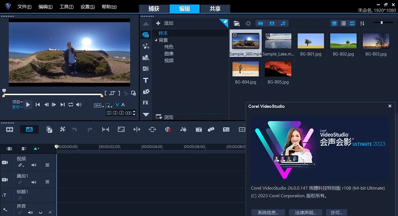The image size is (398, 216).
Task: Click the import media folder icon
Action: click(x=236, y=23)
